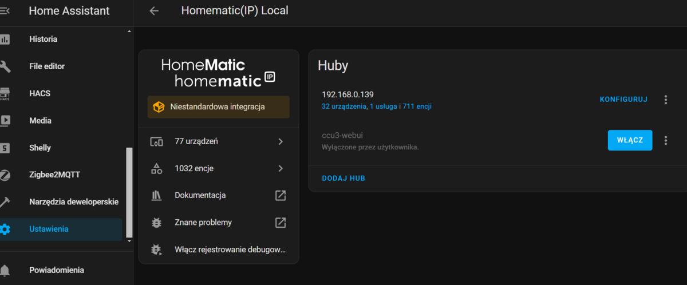The image size is (687, 285).
Task: Expand the 1032 encje entities chevron
Action: point(280,168)
